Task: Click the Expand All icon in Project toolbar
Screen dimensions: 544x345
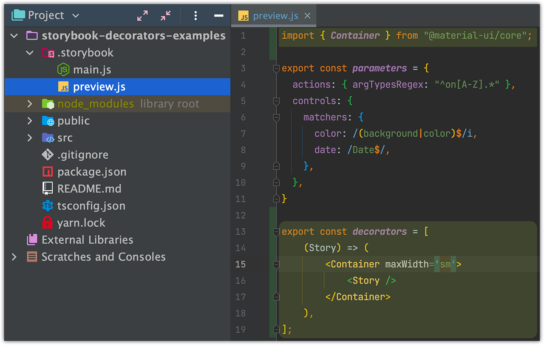Action: tap(142, 15)
